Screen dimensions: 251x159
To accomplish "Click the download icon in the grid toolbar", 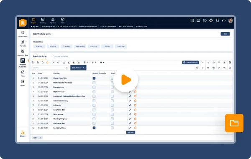I will [224, 63].
